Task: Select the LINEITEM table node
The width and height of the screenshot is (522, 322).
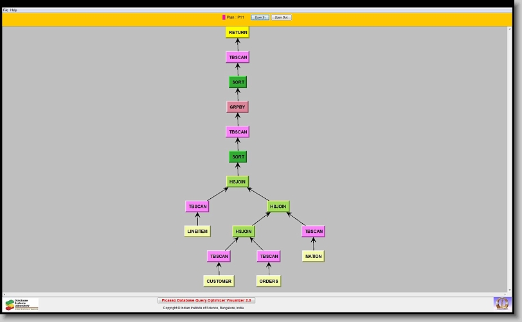Action: 197,231
